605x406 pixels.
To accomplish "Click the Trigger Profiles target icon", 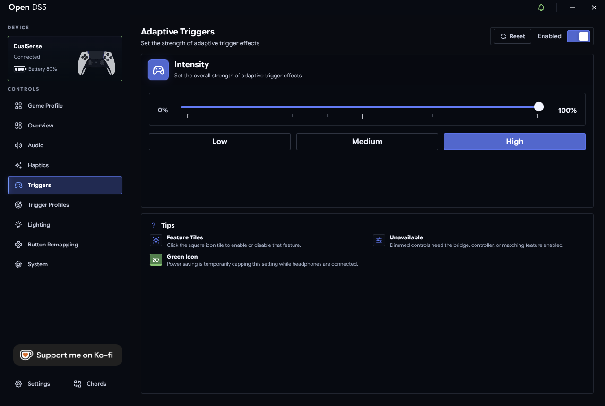I will pyautogui.click(x=18, y=205).
